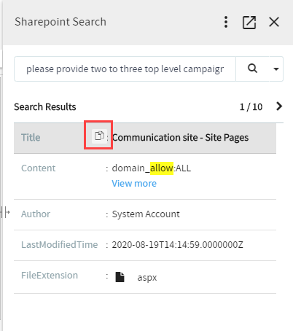
Task: Open Sharepoint Search in pop-out window
Action: coord(249,23)
